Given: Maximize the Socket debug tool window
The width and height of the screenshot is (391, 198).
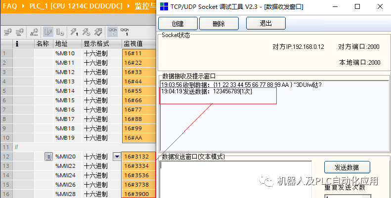Looking at the screenshot, I should (x=357, y=6).
